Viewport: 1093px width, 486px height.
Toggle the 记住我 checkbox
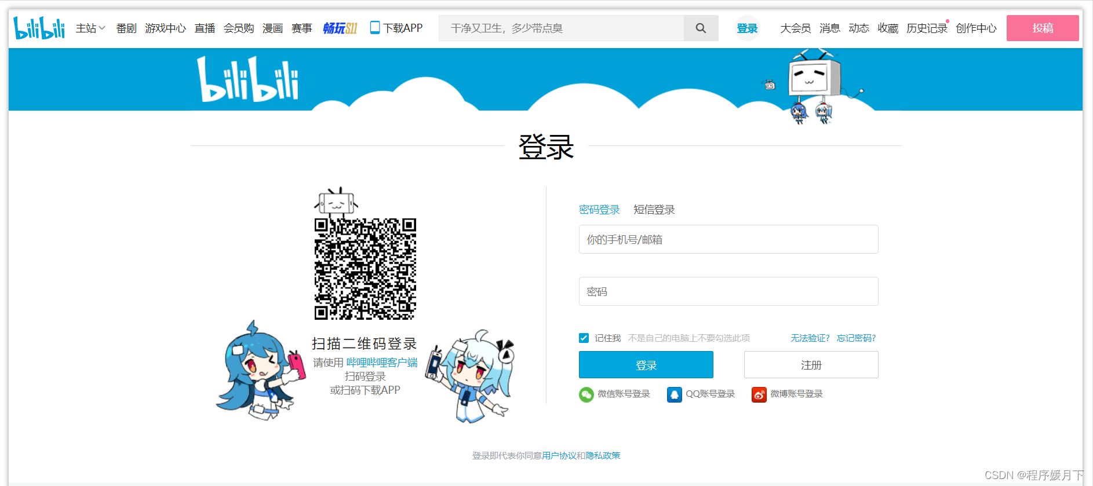584,338
